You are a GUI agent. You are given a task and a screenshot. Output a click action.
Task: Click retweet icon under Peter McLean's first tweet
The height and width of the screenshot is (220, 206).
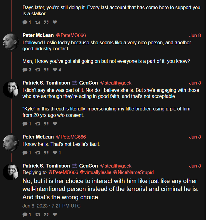[37, 70]
